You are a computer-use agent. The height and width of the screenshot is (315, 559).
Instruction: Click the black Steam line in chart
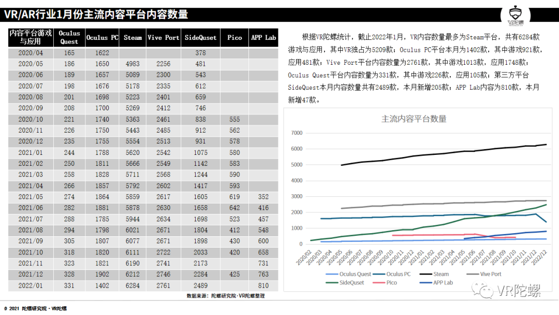(x=444, y=154)
